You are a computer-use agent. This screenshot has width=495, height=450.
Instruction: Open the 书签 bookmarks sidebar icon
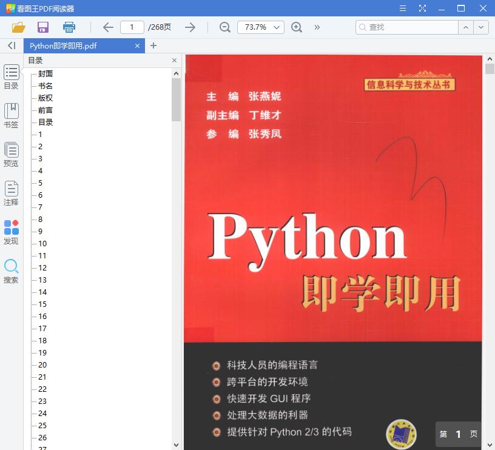coord(11,116)
